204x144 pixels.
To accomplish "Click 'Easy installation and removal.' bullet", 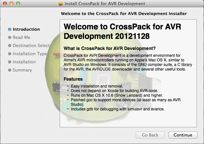I will pos(97,86).
